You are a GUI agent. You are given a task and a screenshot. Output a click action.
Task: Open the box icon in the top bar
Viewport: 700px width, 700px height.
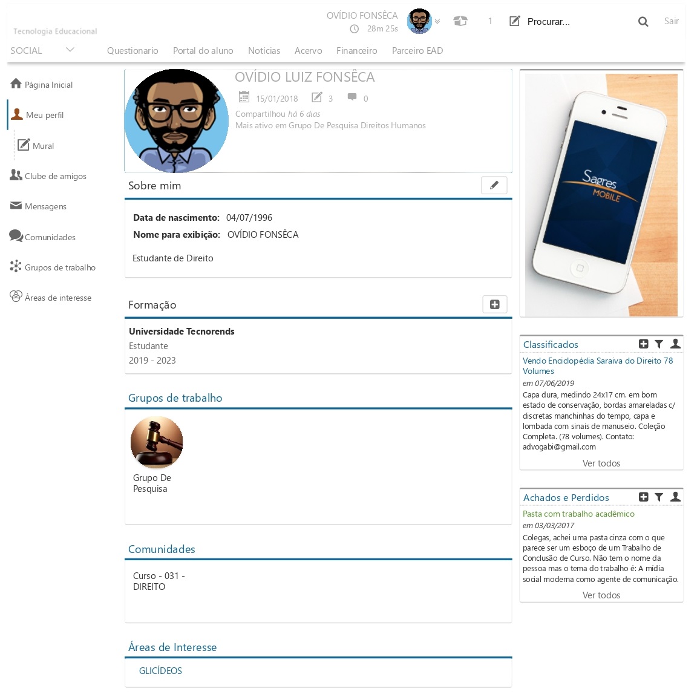point(460,21)
